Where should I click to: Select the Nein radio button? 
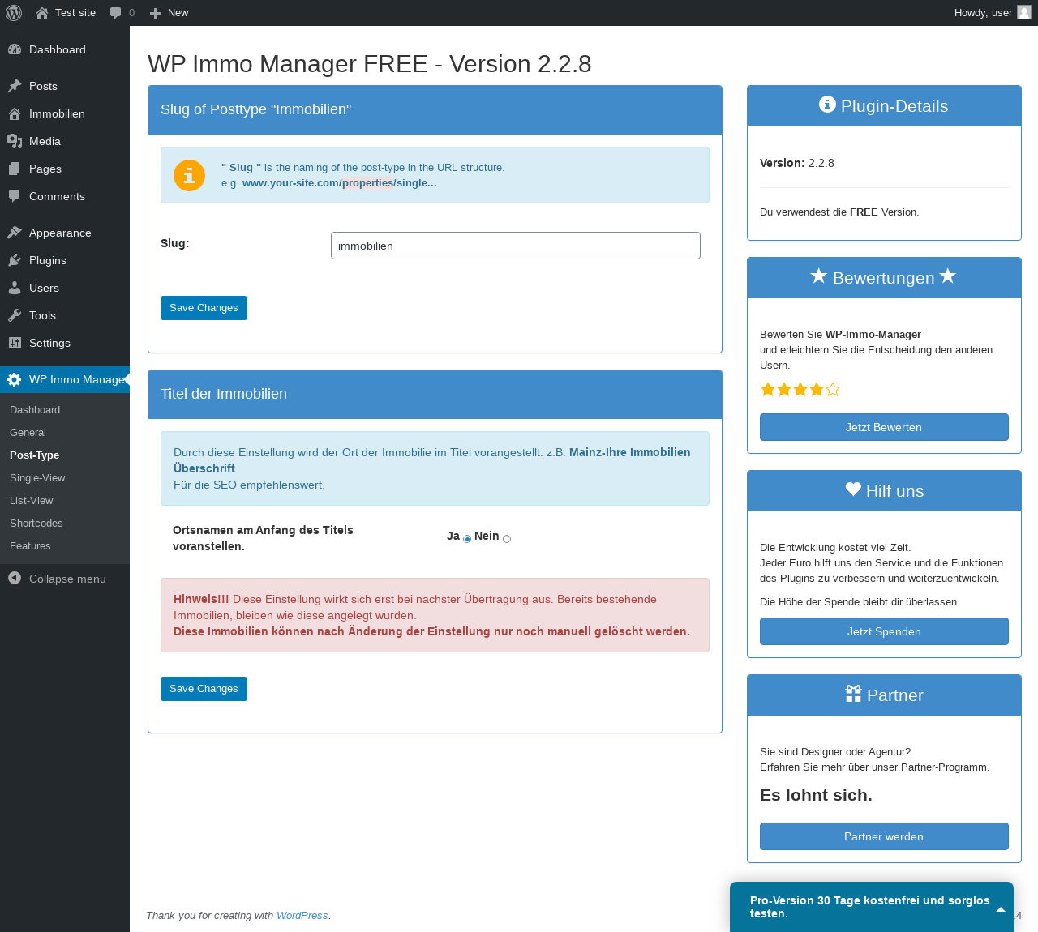507,539
